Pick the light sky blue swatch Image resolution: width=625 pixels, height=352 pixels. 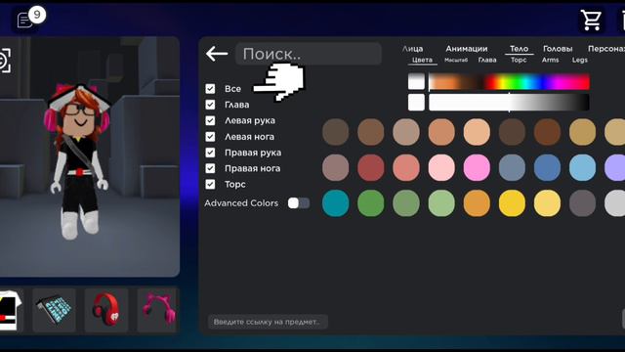(582, 167)
